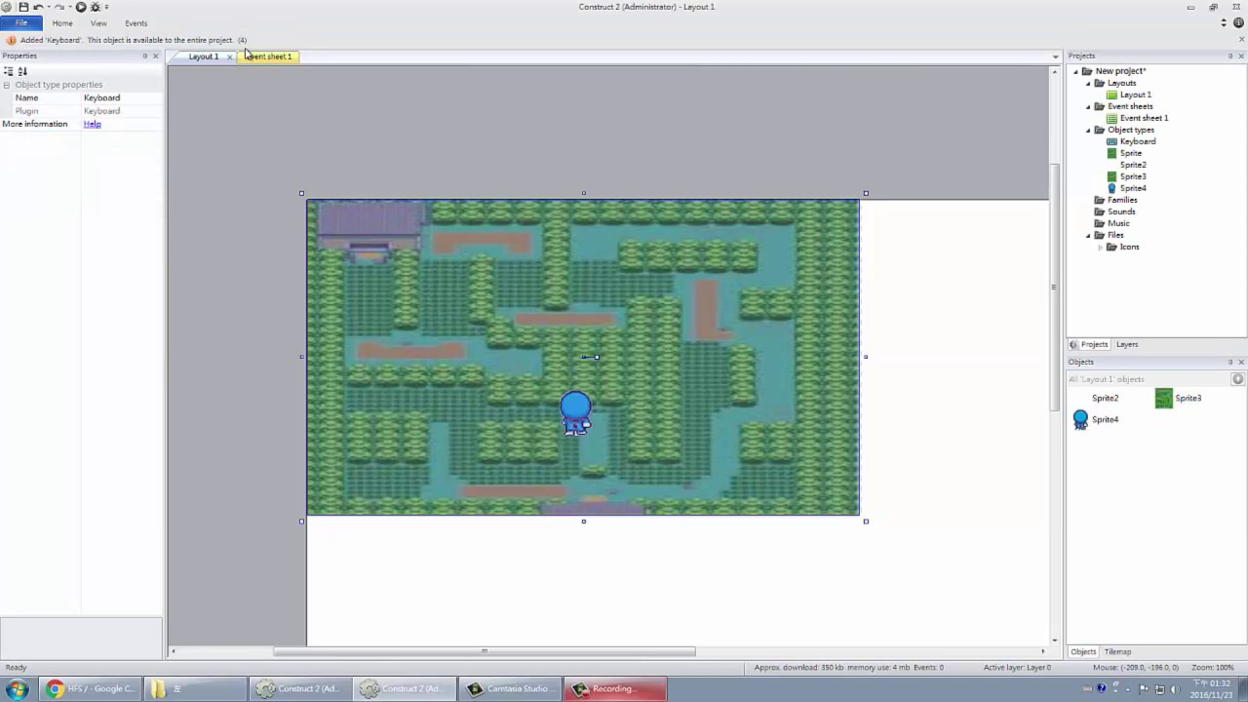Screen dimensions: 1248x702
Task: Open Camtasia Studio from the taskbar
Action: point(510,689)
